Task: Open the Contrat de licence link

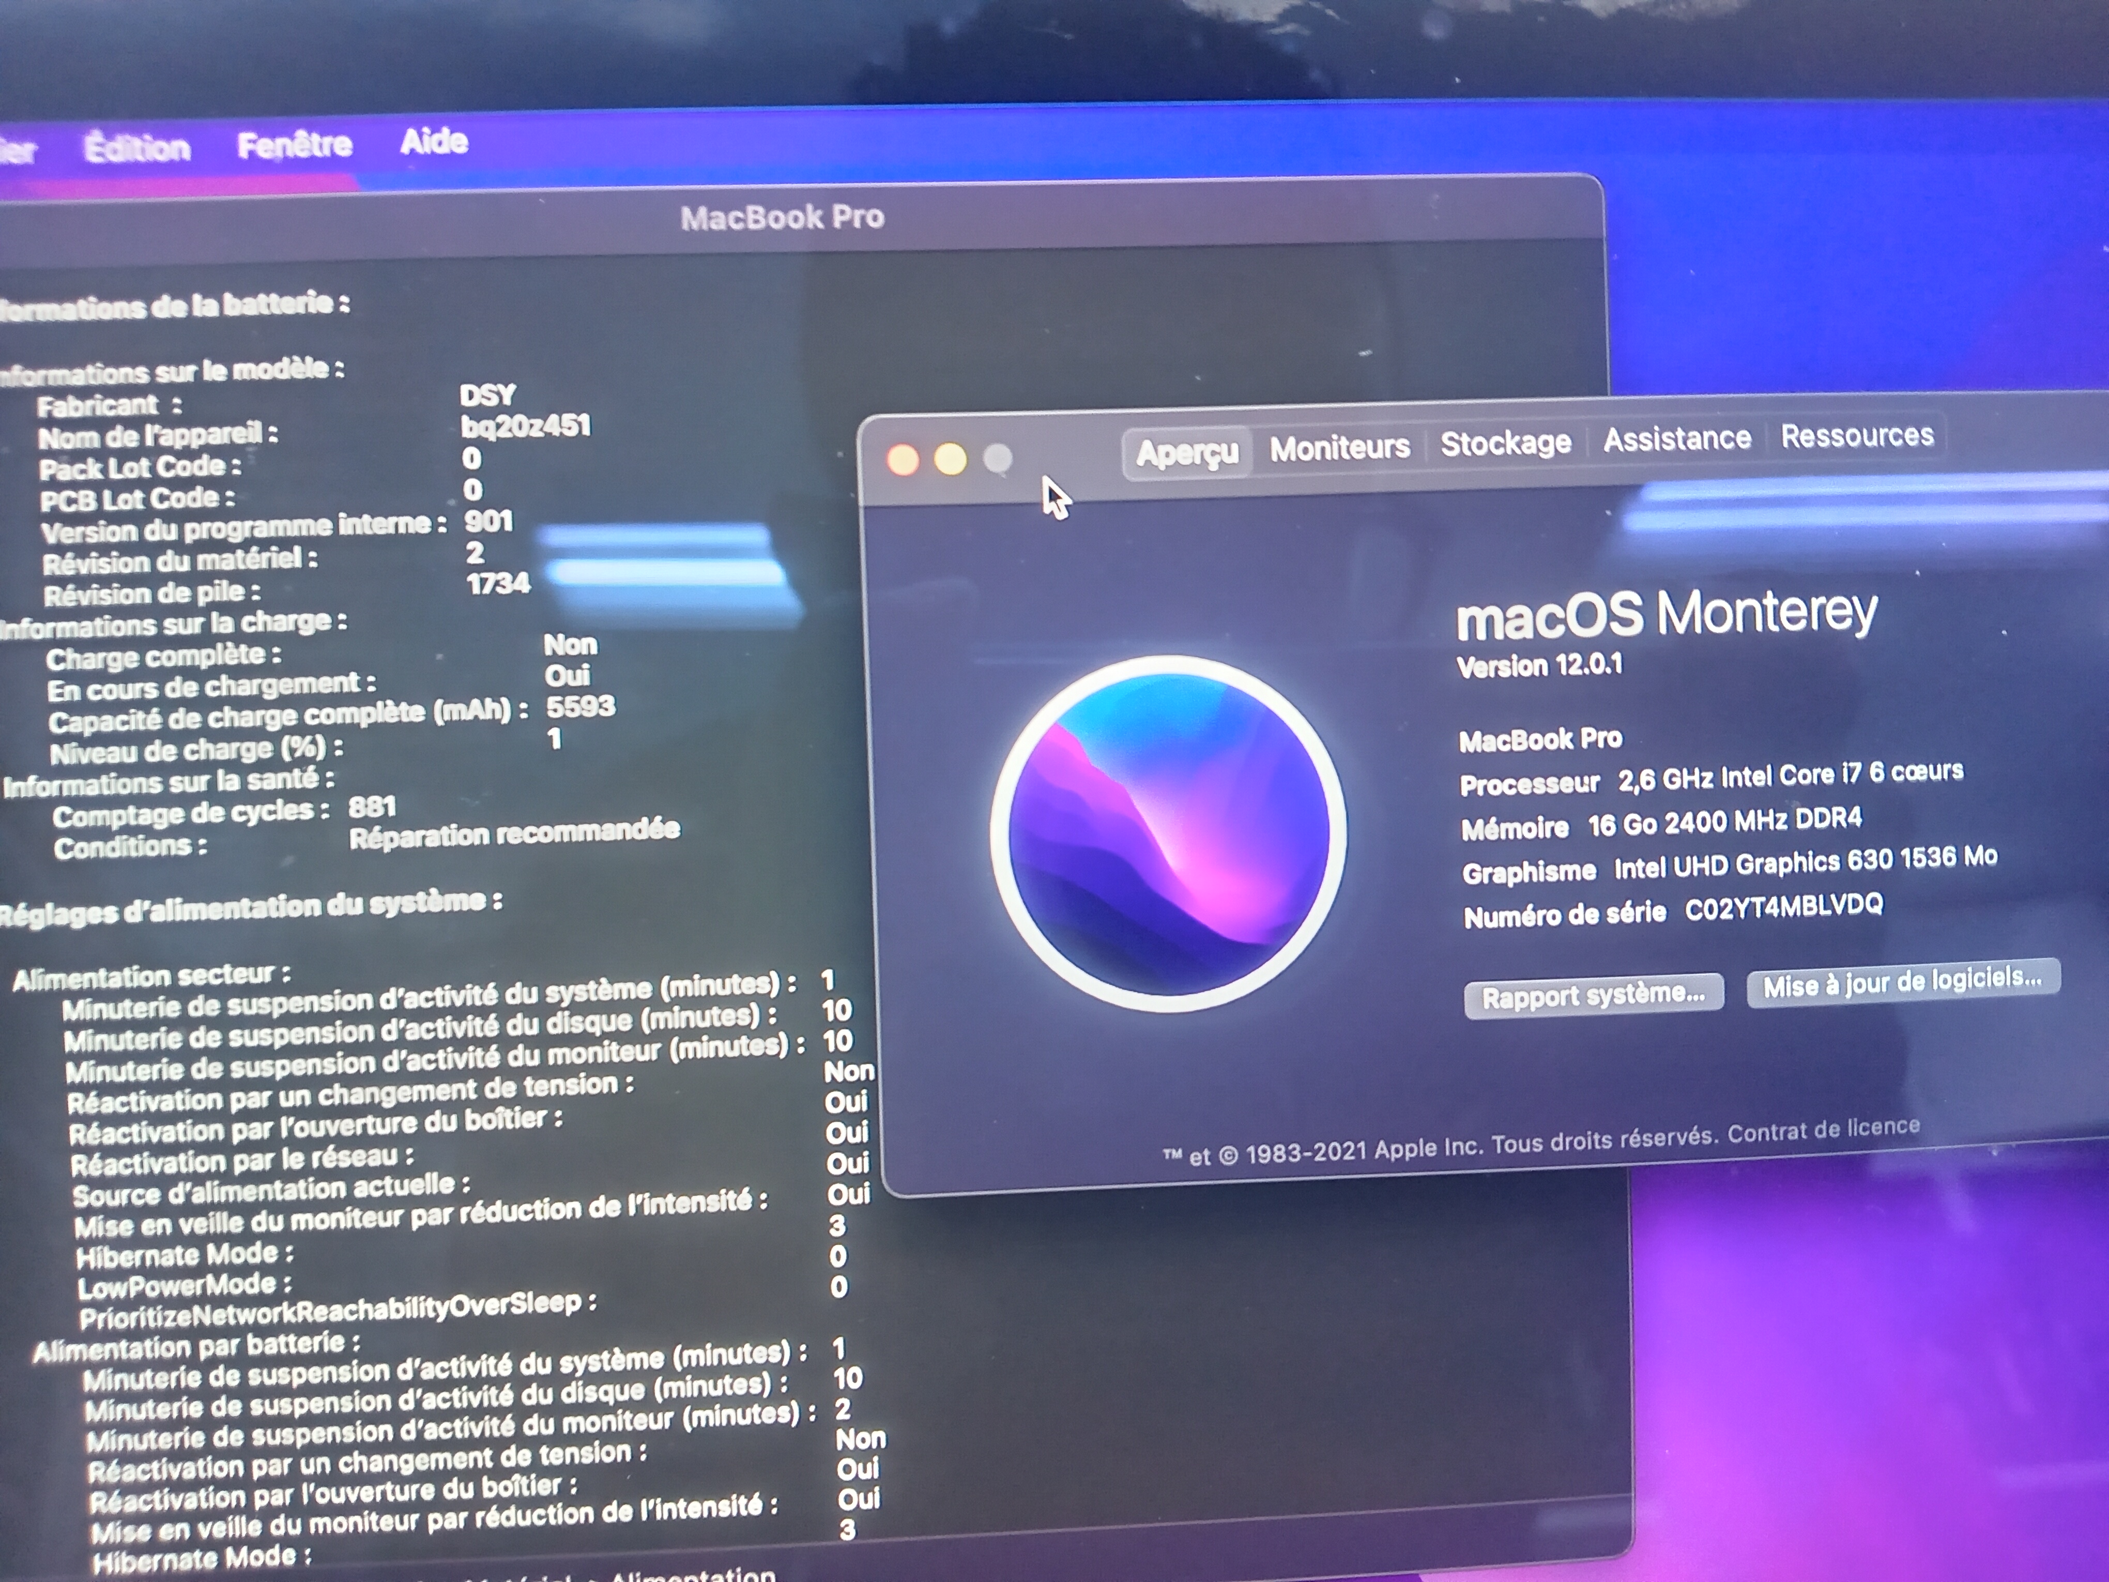Action: [x=1823, y=1129]
